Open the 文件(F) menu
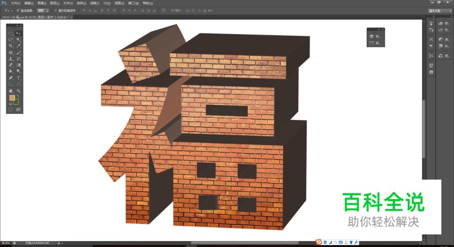 (15, 3)
